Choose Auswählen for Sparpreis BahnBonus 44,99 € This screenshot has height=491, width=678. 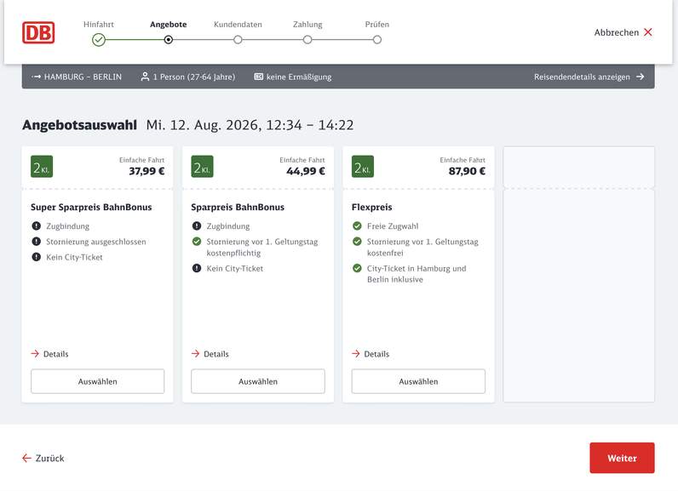[258, 381]
